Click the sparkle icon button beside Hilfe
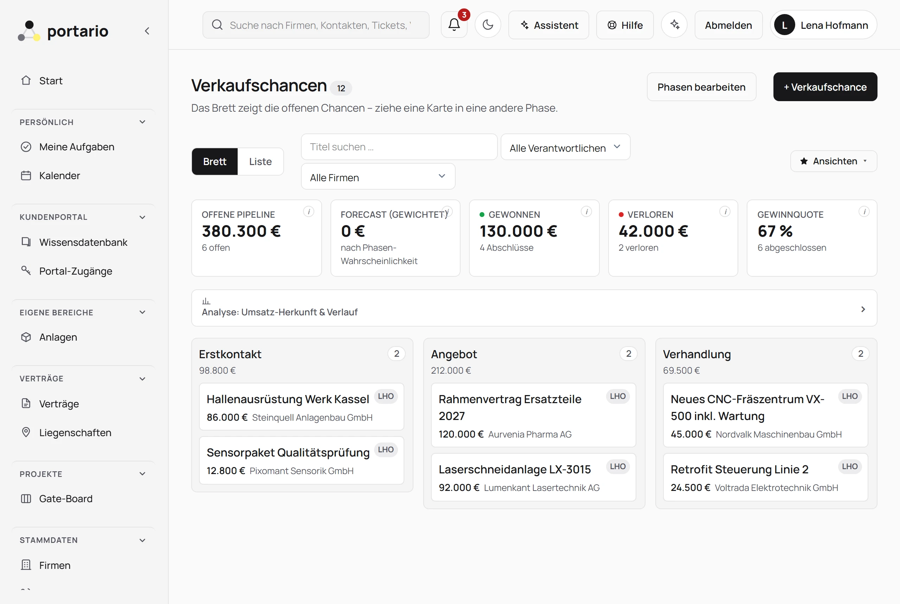The image size is (900, 604). click(x=674, y=25)
